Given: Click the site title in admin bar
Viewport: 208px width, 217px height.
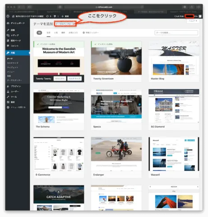Looking at the screenshot, I should (29, 16).
